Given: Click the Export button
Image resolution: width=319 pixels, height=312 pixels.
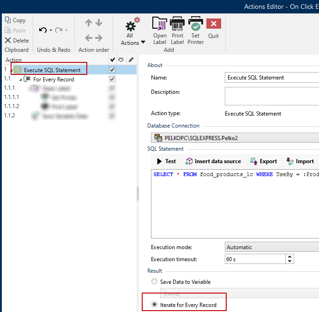Looking at the screenshot, I should 264,161.
